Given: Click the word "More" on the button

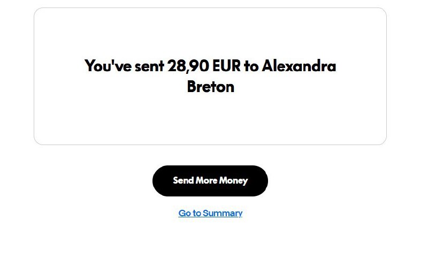Looking at the screenshot, I should (x=206, y=181).
